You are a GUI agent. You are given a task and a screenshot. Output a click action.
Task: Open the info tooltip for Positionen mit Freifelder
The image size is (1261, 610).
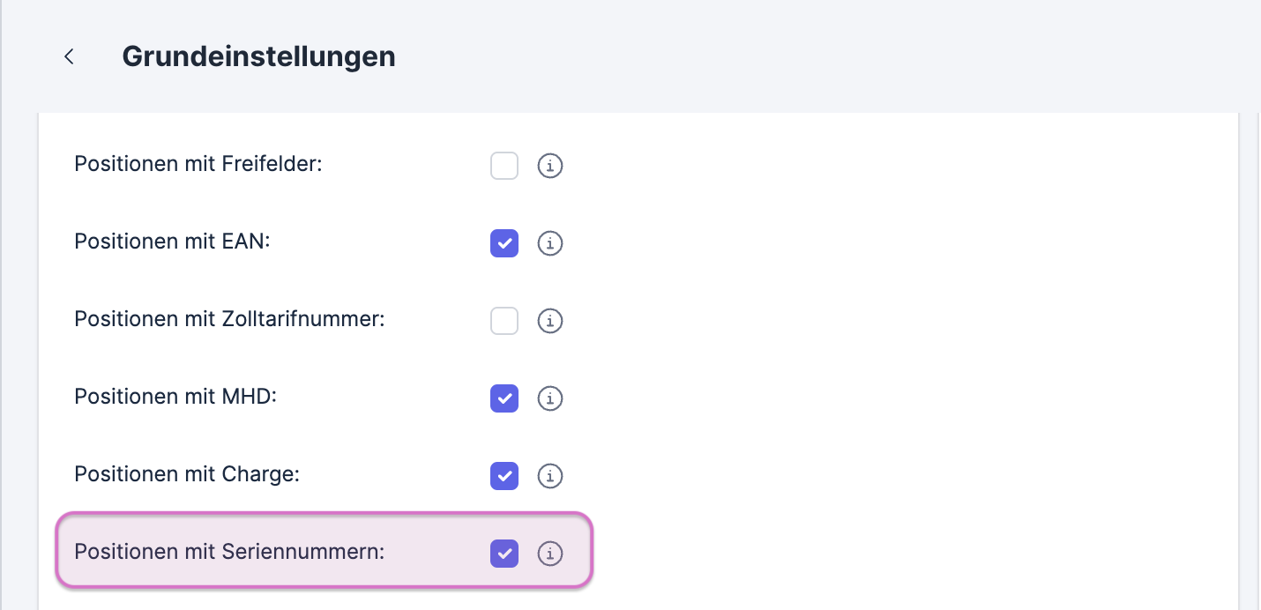point(549,166)
